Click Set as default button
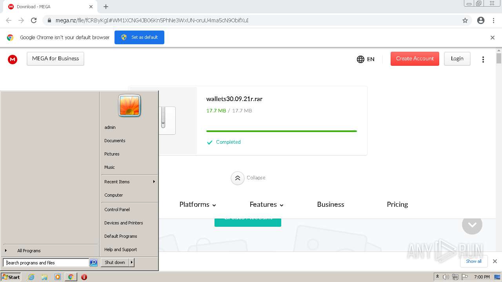This screenshot has height=282, width=502. click(139, 38)
